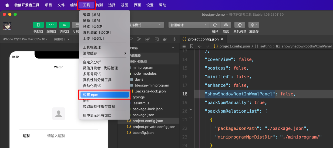Close the project.config.json tab
Image resolution: width=333 pixels, height=148 pixels.
point(222,39)
